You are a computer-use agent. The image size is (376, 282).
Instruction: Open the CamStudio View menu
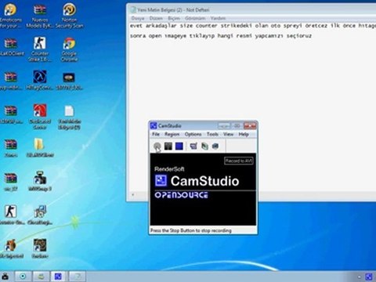(x=228, y=134)
